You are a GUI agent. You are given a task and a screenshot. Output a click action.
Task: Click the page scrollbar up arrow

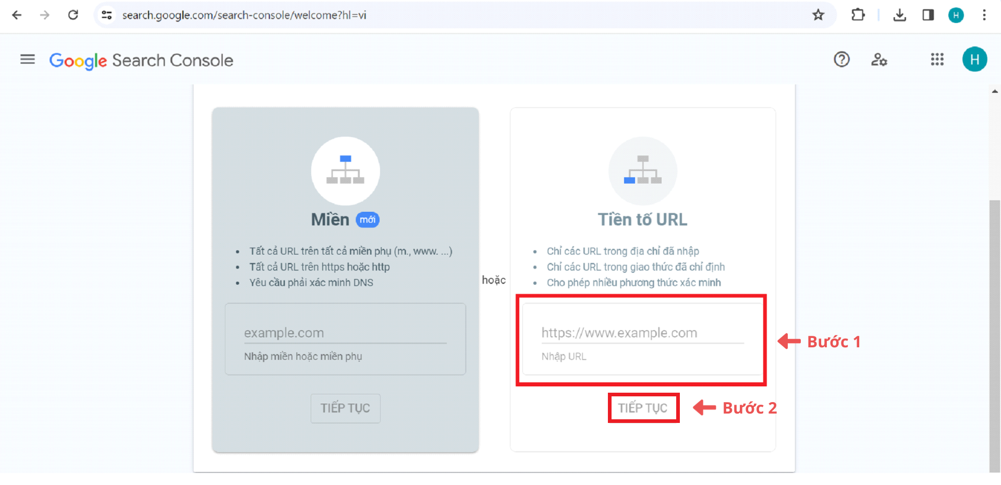995,91
